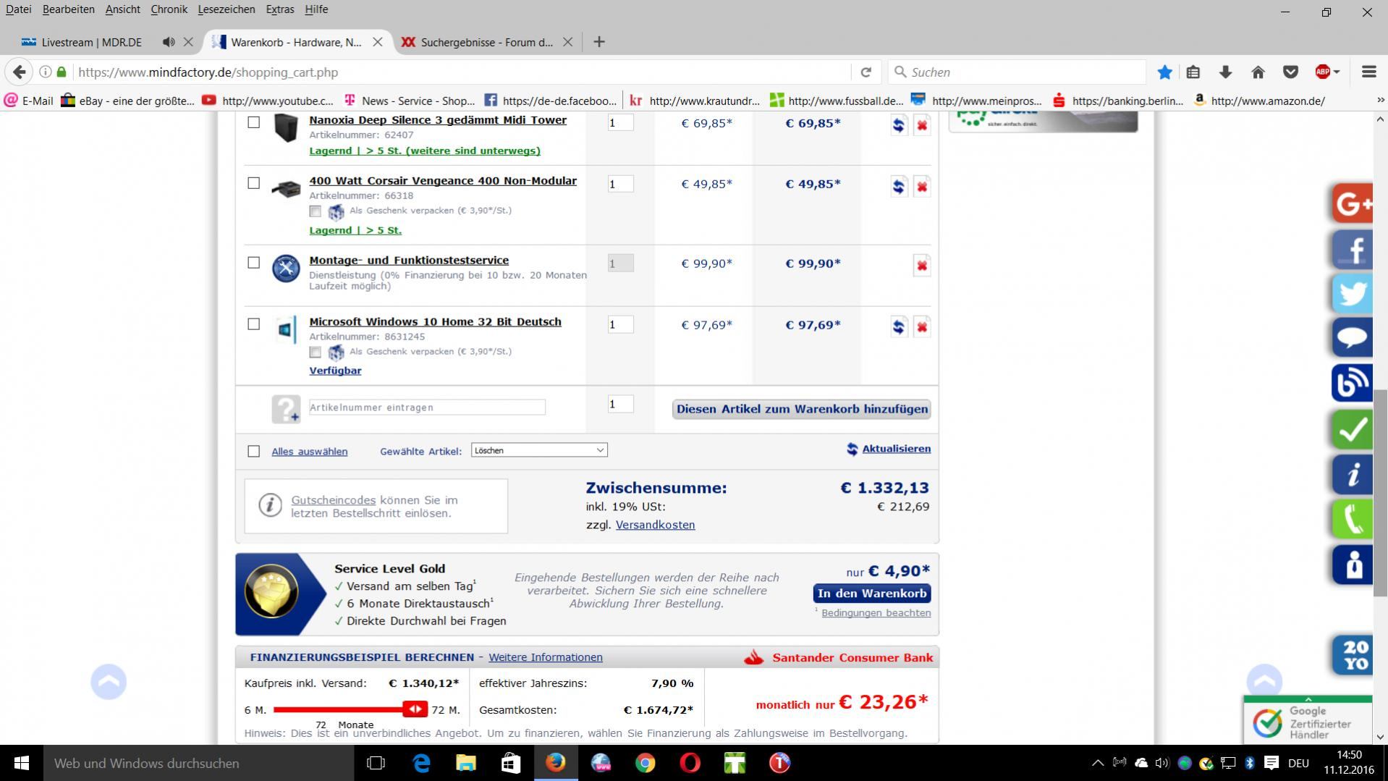Open the Pocket icon in toolbar

(1290, 72)
